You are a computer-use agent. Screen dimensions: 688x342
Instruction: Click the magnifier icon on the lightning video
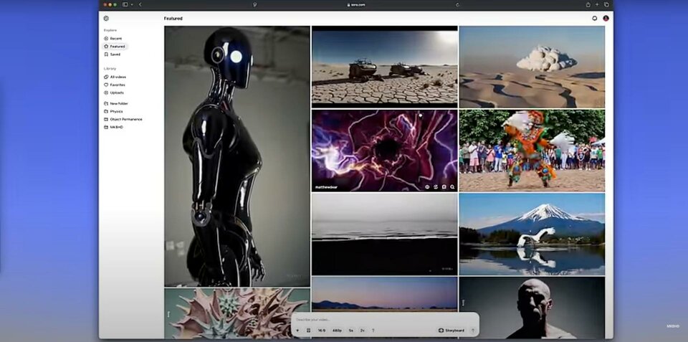452,186
